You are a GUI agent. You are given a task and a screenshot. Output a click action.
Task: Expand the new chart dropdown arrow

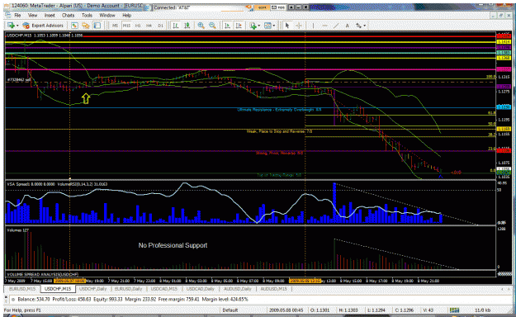tap(17, 26)
